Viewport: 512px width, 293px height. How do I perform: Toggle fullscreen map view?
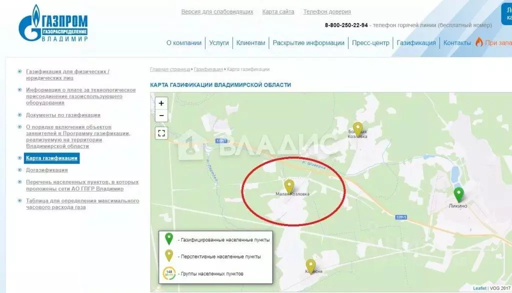tap(161, 133)
